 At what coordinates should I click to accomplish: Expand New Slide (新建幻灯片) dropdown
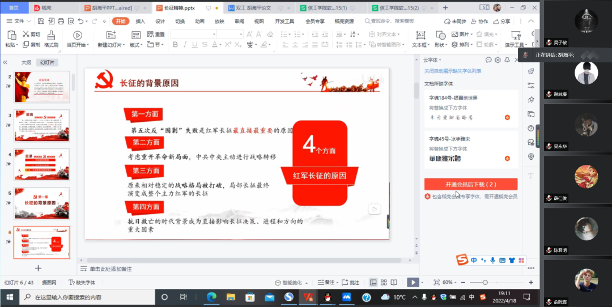(124, 45)
